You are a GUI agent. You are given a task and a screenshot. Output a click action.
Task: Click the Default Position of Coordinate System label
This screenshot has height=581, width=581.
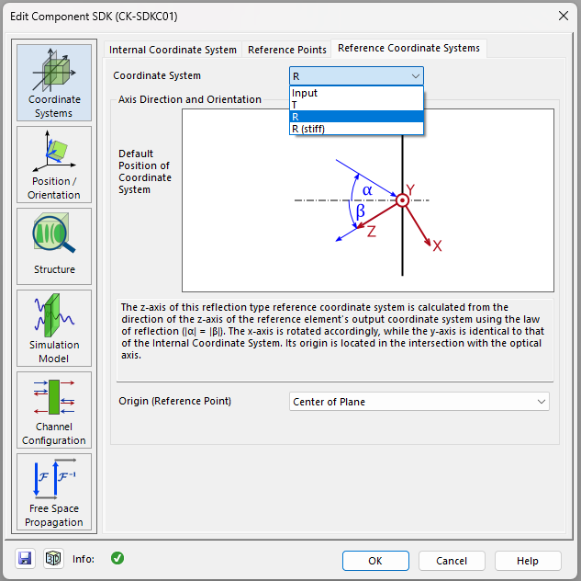(x=144, y=171)
